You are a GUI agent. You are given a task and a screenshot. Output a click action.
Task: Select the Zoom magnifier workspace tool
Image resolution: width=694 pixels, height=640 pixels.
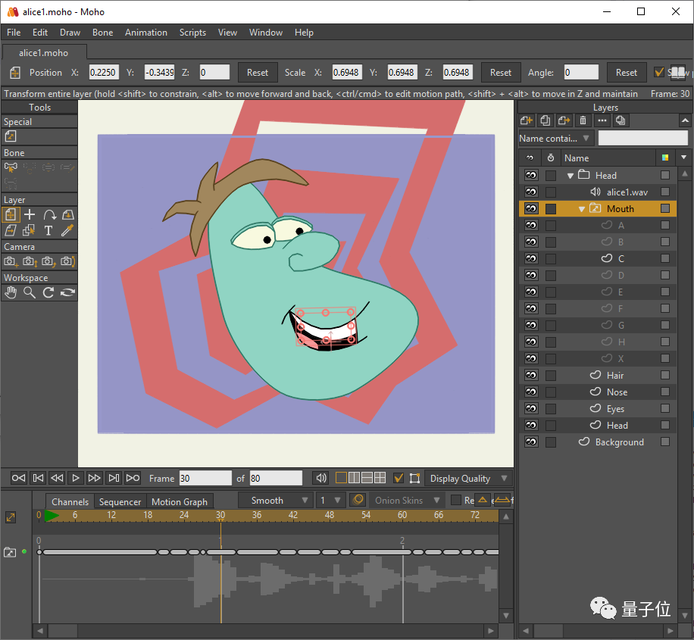click(30, 292)
